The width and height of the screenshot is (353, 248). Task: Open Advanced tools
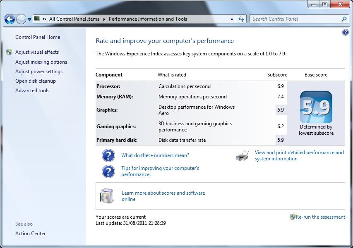[32, 91]
